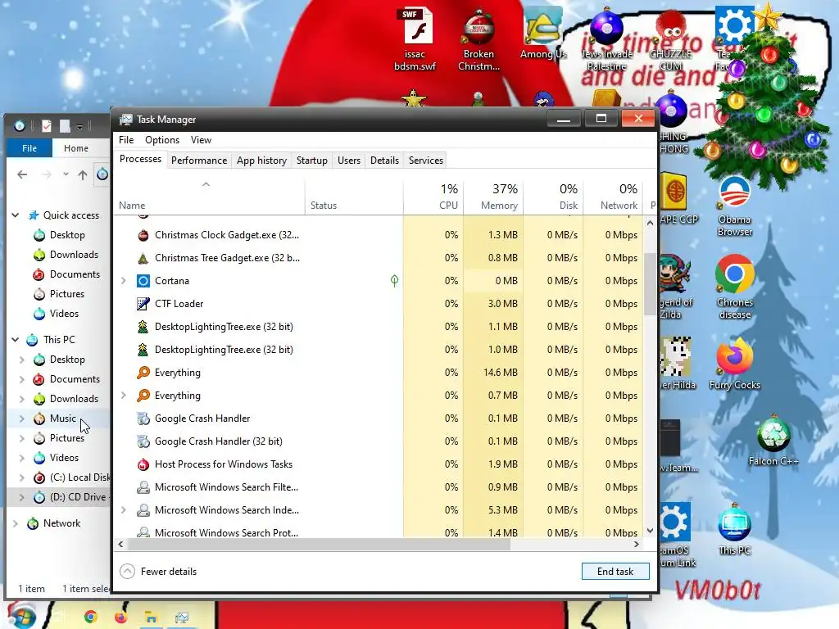Switch to the App history tab
839x629 pixels.
point(261,161)
